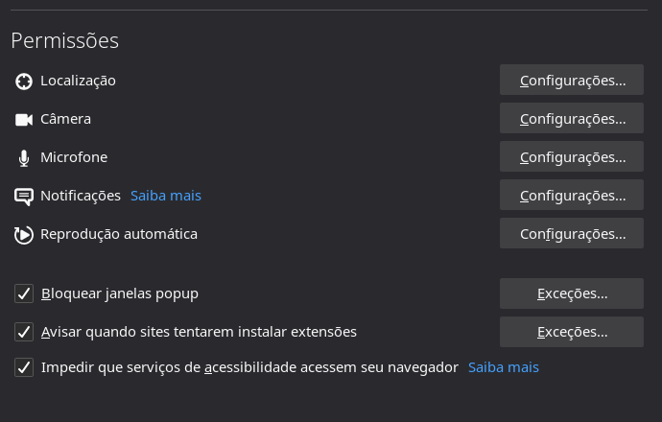Image resolution: width=662 pixels, height=422 pixels.
Task: Open Localização Configurações button
Action: click(x=572, y=80)
